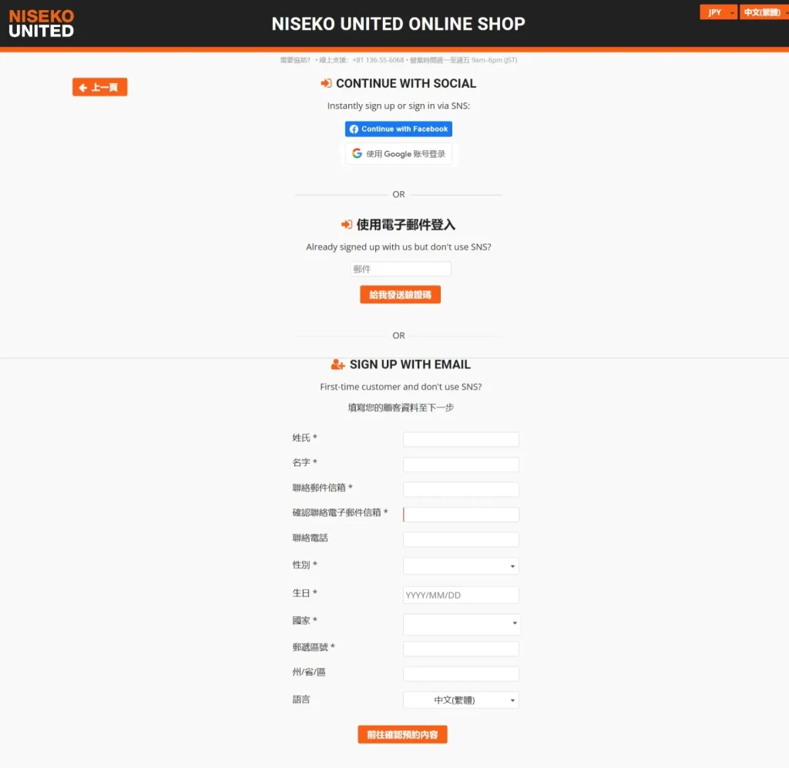Image resolution: width=789 pixels, height=768 pixels.
Task: Click the sign-up person icon beside heading
Action: 337,364
